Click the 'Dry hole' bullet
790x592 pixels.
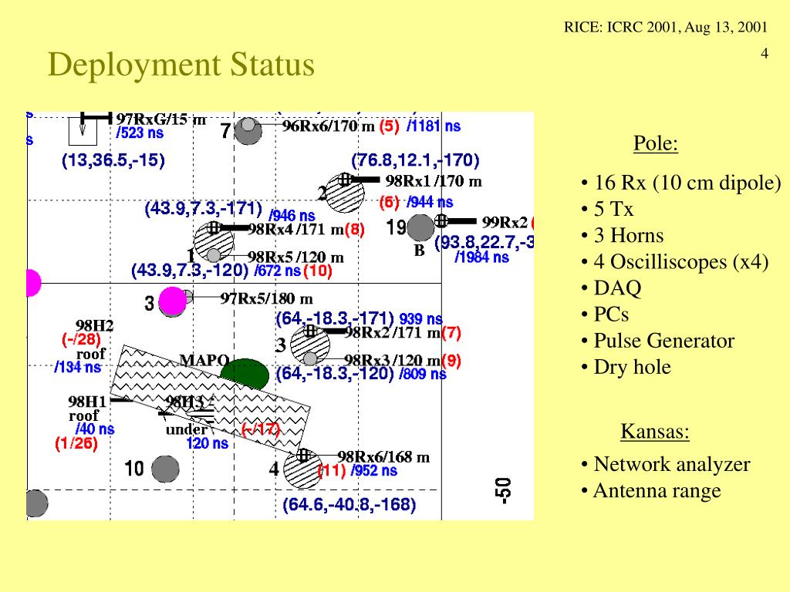[x=633, y=367]
